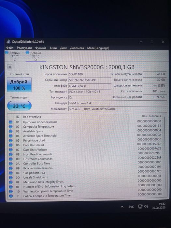Click the power on count value 401 разів

(x=154, y=91)
